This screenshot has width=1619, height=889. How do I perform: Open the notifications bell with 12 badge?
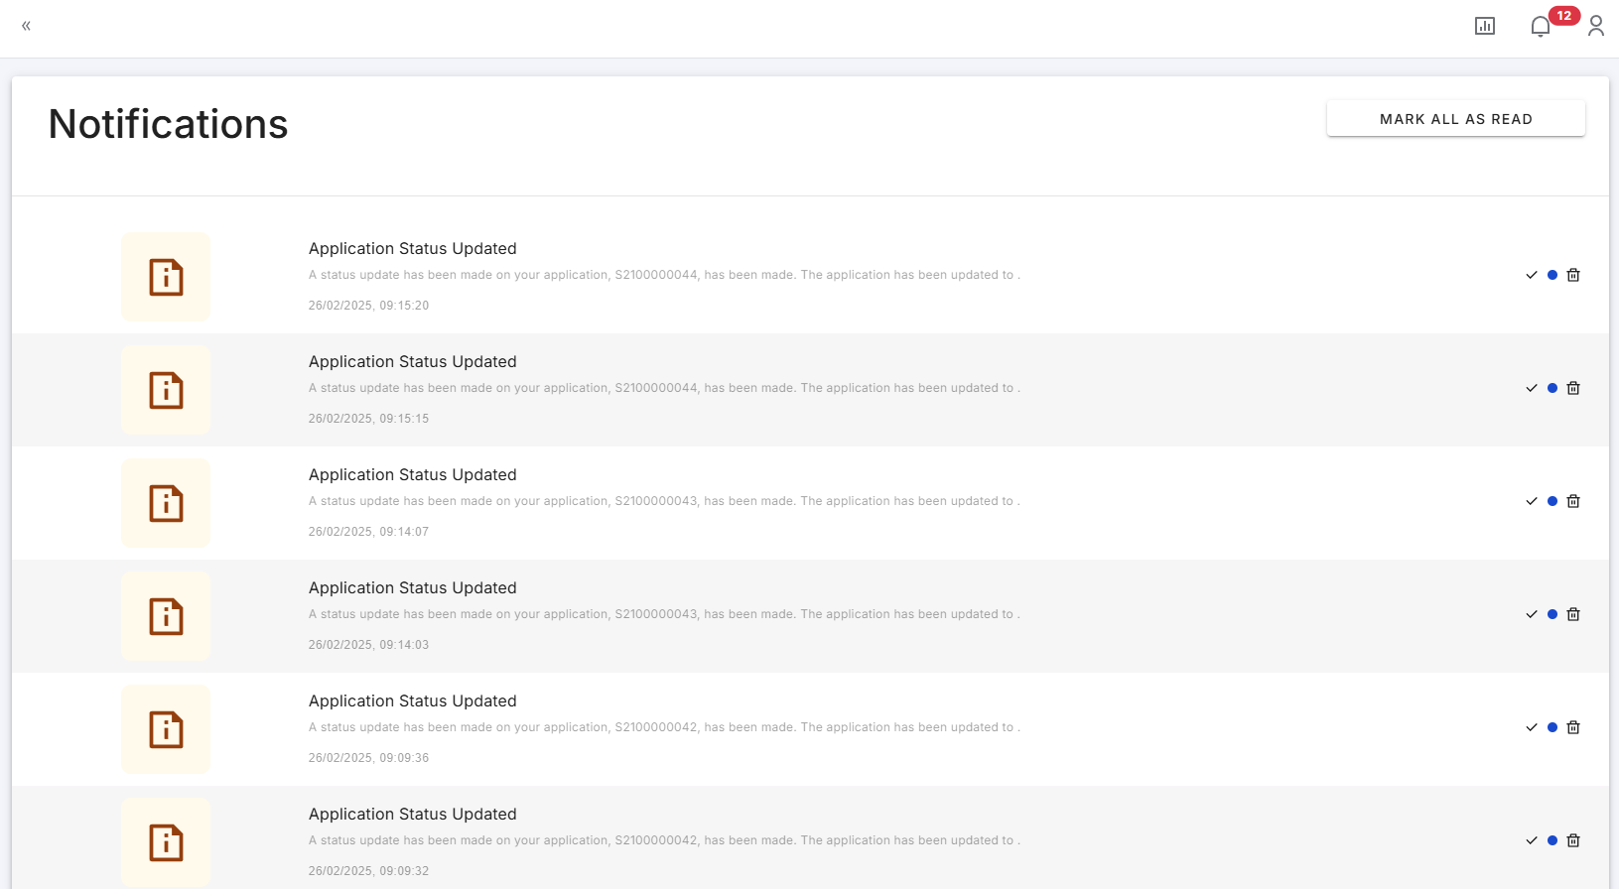click(1540, 27)
